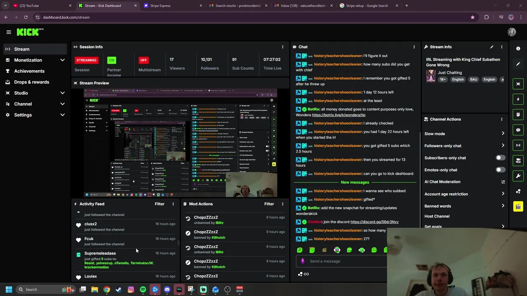Toggle the Partner Income ON badge
This screenshot has height=296, width=527.
point(111,60)
